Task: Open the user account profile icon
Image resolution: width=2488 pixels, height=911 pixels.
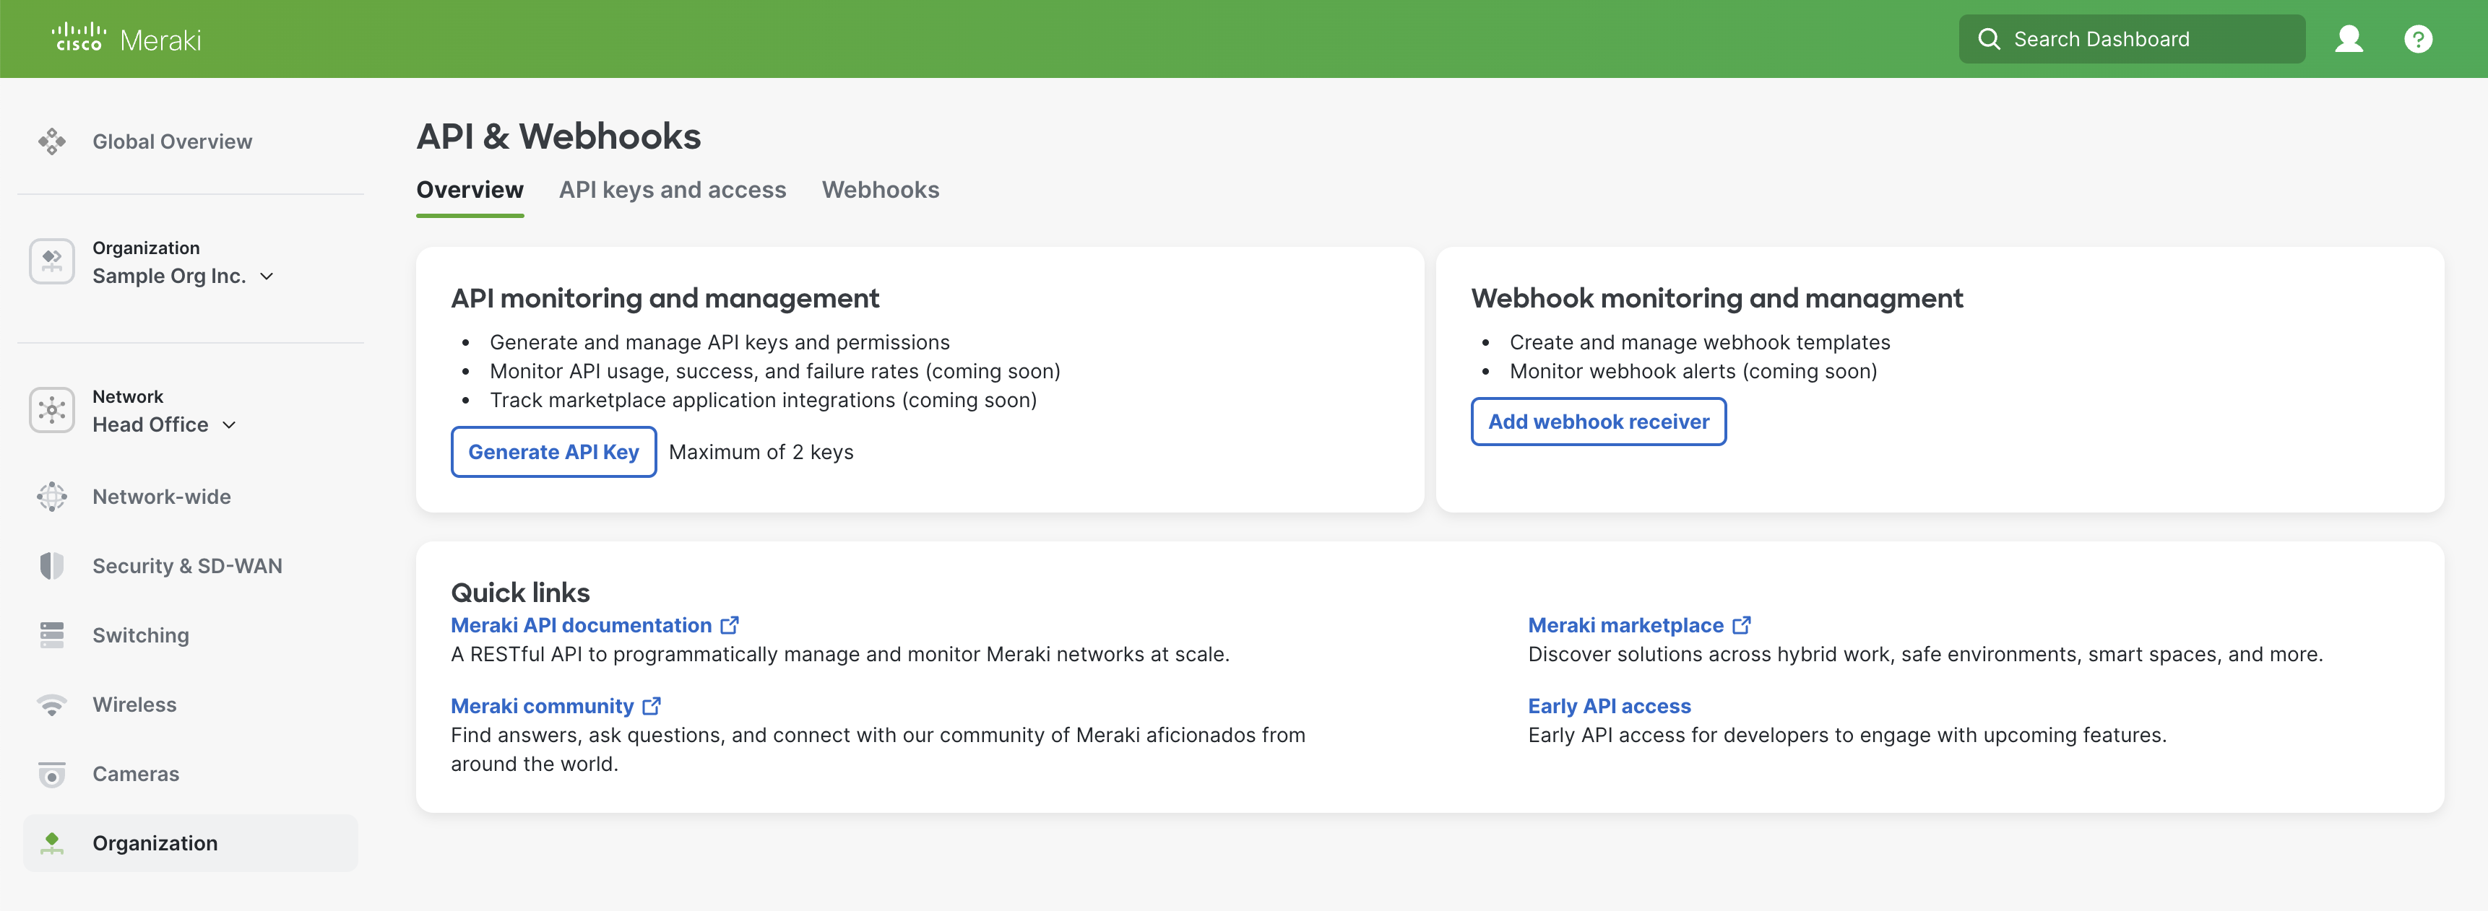Action: 2348,38
